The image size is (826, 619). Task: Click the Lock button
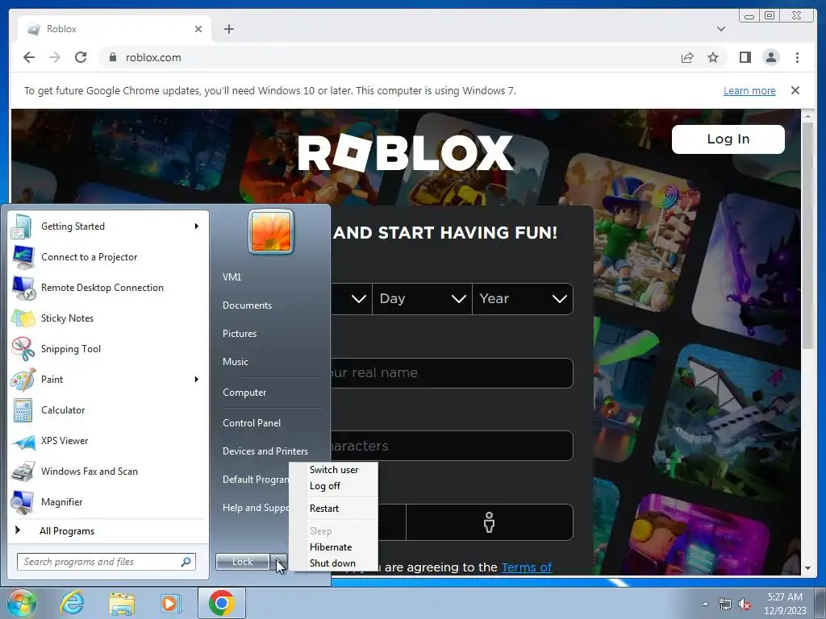[243, 562]
